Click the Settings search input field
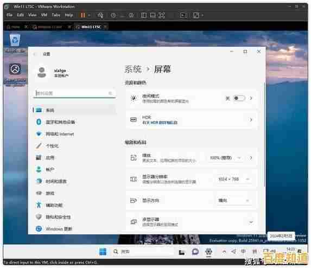The width and height of the screenshot is (311, 268). tap(74, 93)
